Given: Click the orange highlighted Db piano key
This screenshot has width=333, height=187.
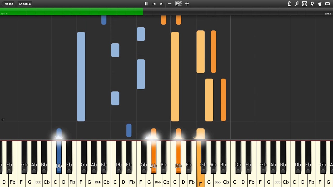Looking at the screenshot, I should pos(178,157).
